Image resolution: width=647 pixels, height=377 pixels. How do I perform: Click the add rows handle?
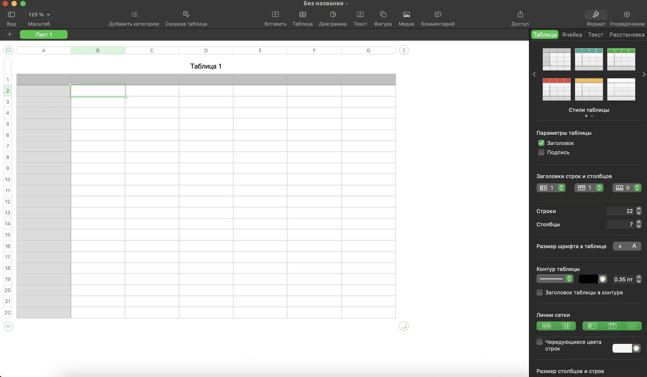click(8, 326)
